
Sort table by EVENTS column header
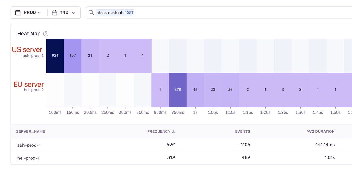pyautogui.click(x=242, y=131)
